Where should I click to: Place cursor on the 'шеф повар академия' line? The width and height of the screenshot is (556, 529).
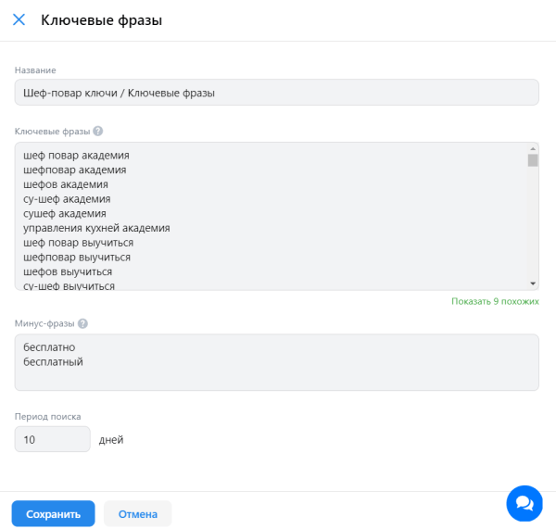click(76, 156)
